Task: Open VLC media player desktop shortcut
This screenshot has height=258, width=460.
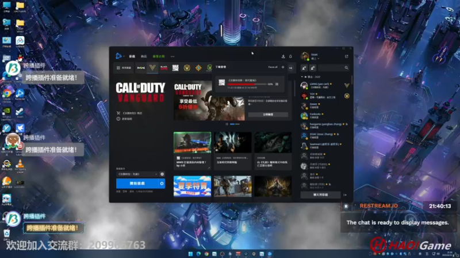Action: click(20, 166)
